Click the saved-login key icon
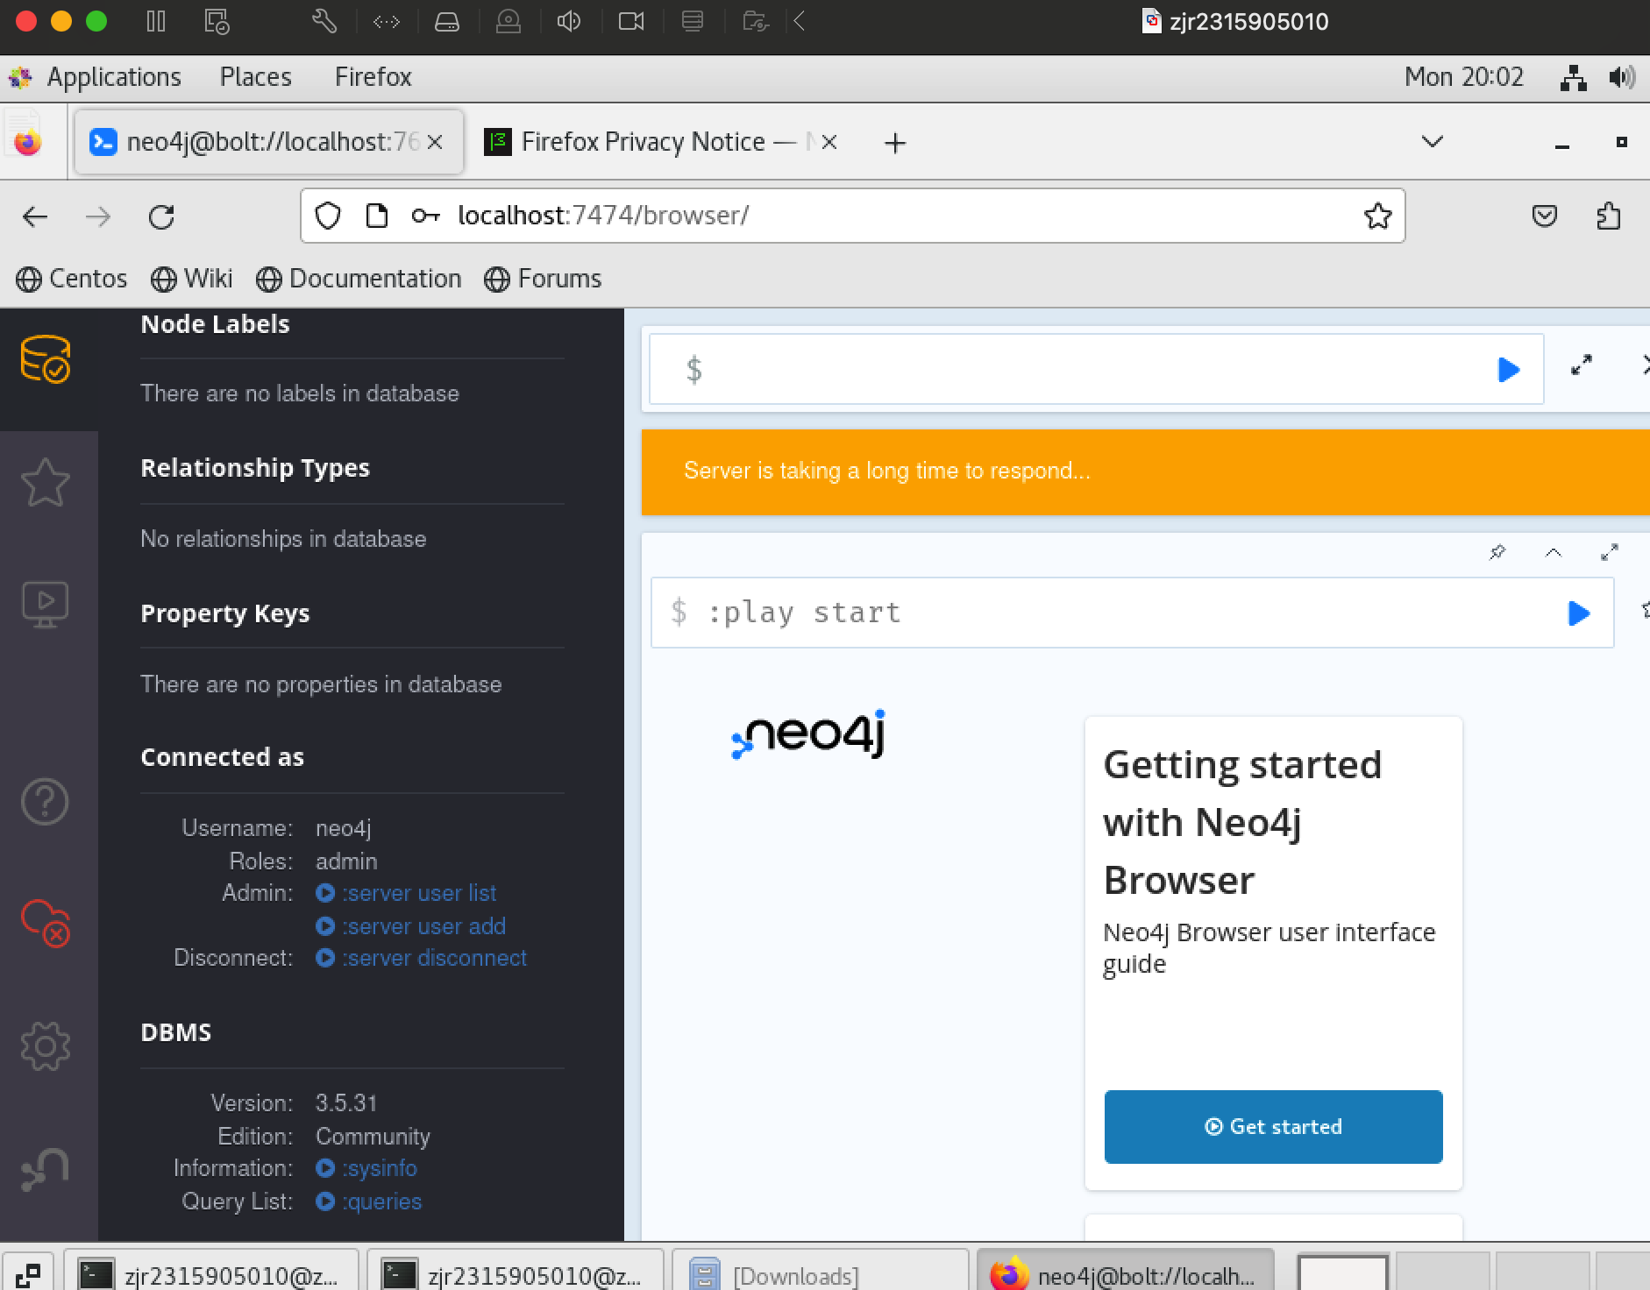The image size is (1650, 1290). tap(425, 216)
